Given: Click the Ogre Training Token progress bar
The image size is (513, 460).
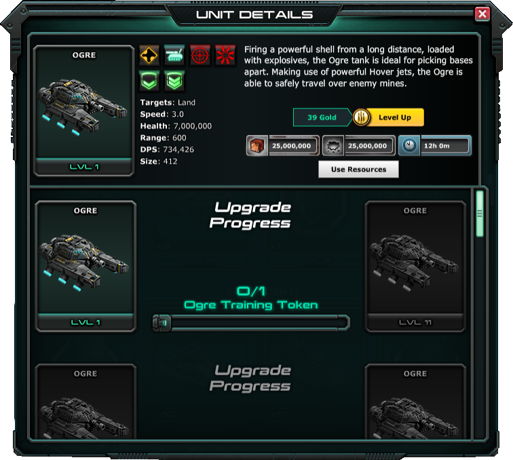Looking at the screenshot, I should point(251,323).
